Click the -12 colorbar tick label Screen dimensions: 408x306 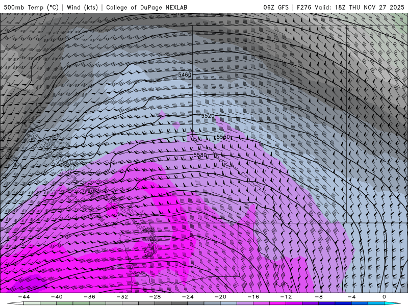coord(286,297)
